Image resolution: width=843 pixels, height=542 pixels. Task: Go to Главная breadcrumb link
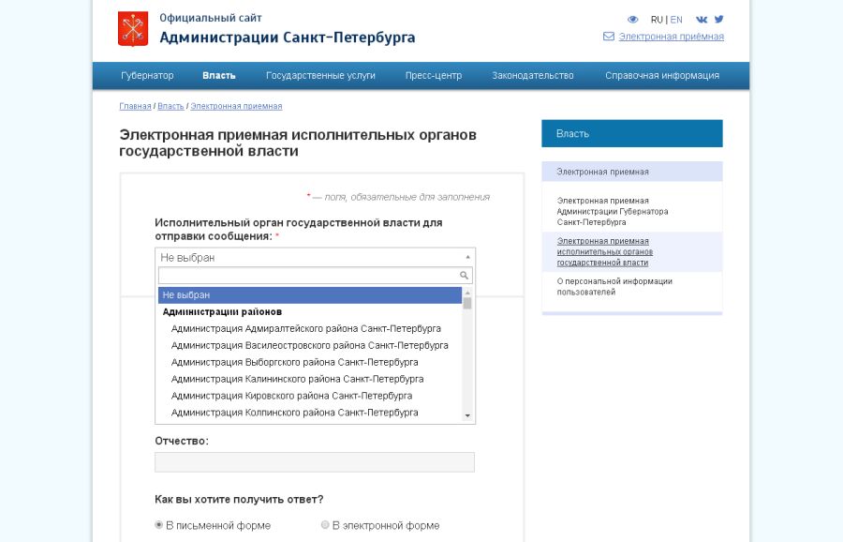coord(135,106)
